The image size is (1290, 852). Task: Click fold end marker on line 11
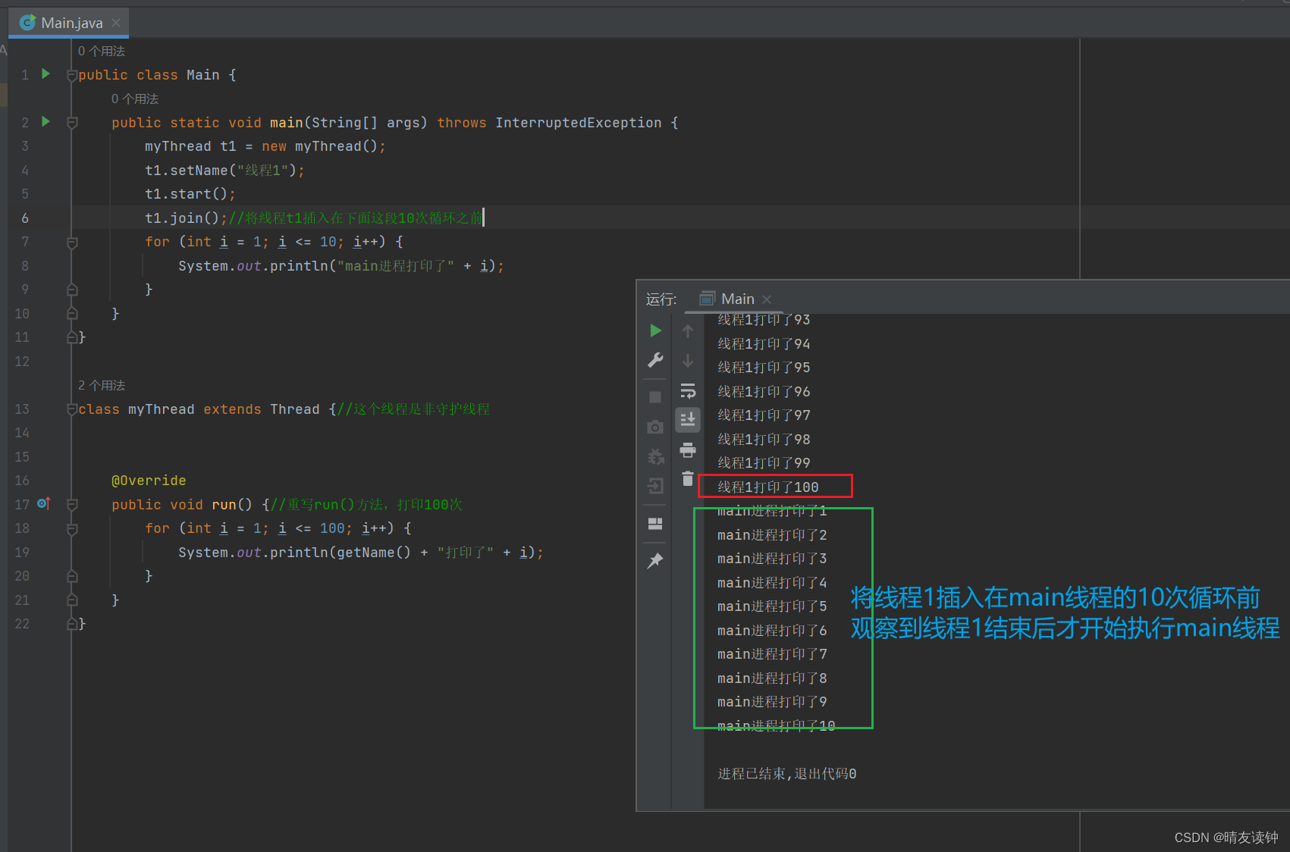72,337
